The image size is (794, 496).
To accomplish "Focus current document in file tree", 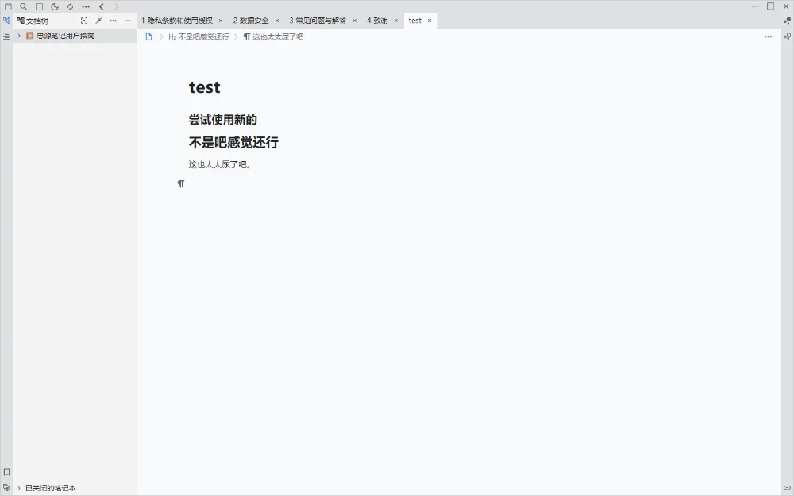I will [84, 21].
